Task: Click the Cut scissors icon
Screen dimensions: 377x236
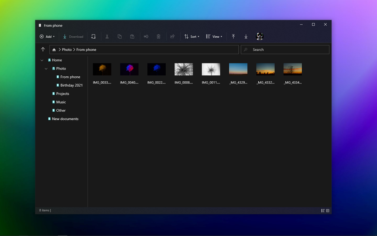Action: (107, 37)
